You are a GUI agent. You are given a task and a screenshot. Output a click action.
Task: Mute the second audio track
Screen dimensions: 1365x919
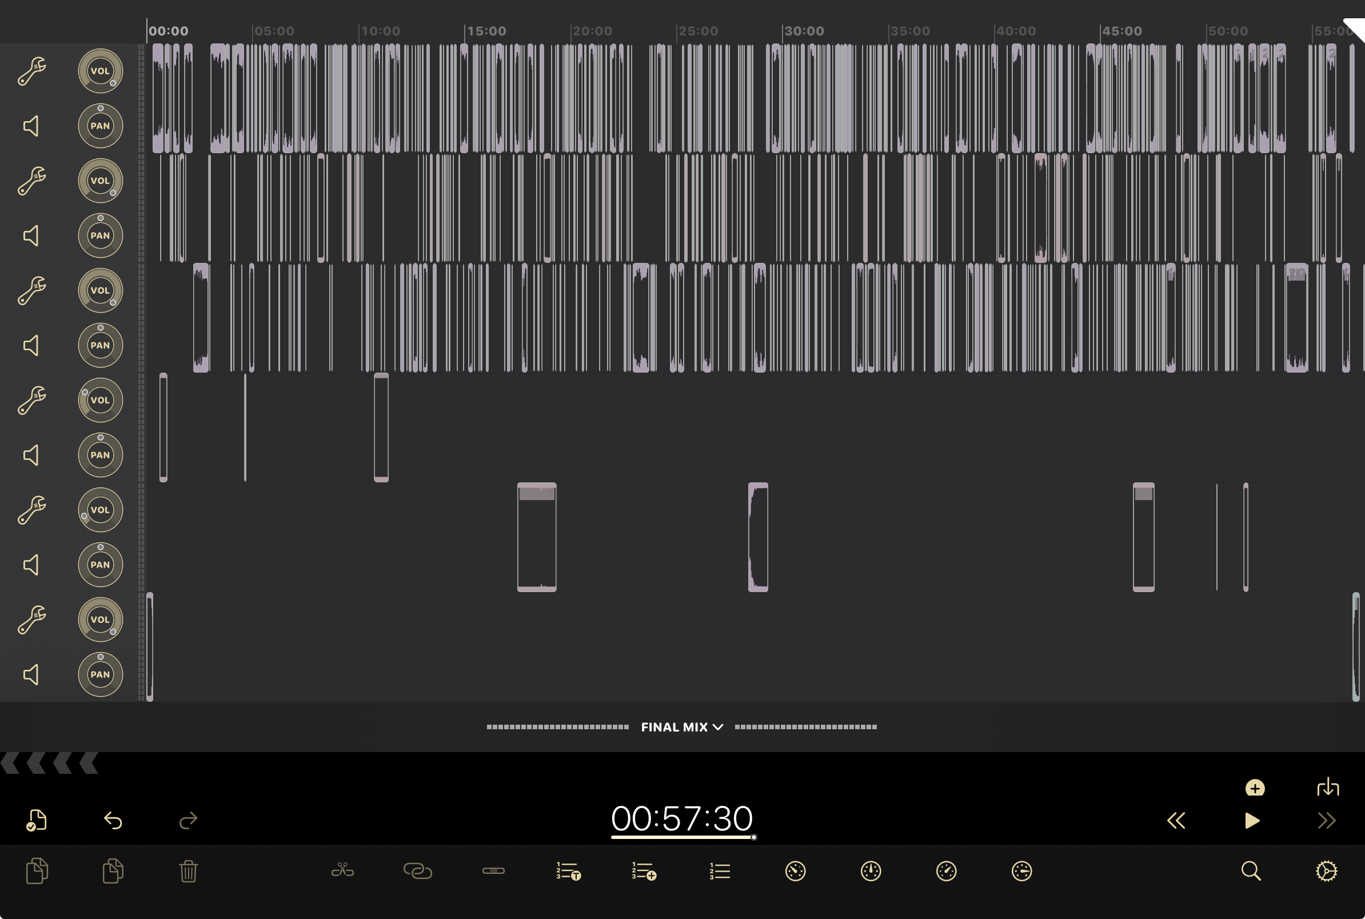pyautogui.click(x=32, y=235)
